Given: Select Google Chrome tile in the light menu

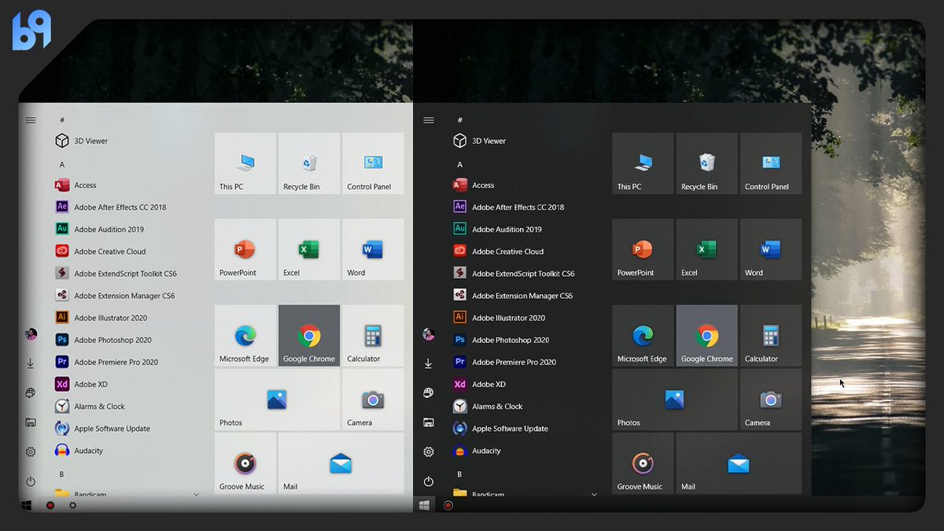Looking at the screenshot, I should tap(309, 335).
